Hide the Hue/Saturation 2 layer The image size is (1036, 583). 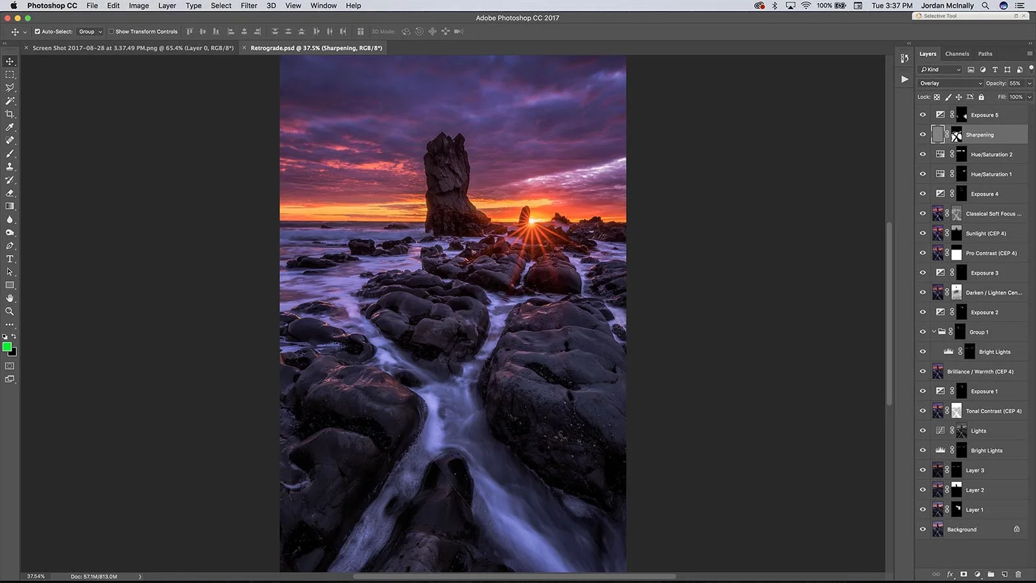click(x=923, y=154)
